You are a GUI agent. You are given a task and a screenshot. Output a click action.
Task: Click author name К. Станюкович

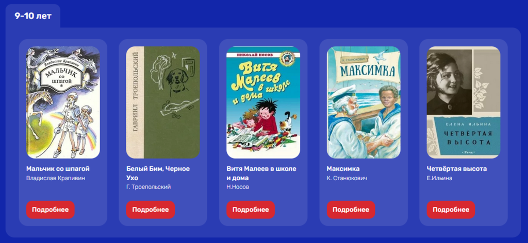[347, 178]
